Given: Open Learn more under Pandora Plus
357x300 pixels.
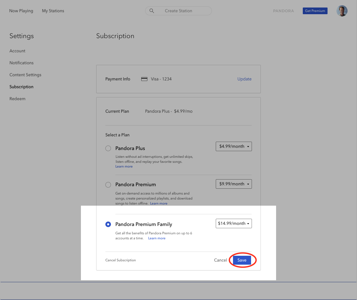Looking at the screenshot, I should [124, 166].
